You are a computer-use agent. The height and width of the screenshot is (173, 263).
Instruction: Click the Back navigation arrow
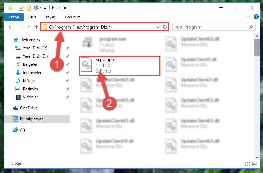11,27
